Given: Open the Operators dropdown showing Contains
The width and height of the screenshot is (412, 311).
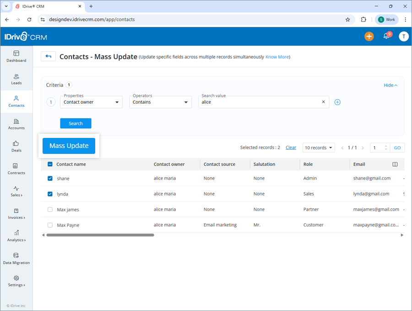Looking at the screenshot, I should pos(160,102).
